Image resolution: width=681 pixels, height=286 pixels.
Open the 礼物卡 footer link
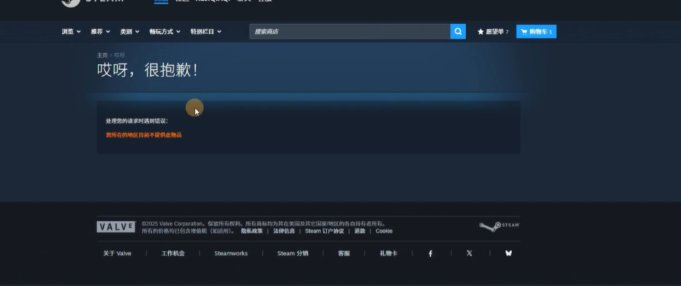[x=388, y=253]
